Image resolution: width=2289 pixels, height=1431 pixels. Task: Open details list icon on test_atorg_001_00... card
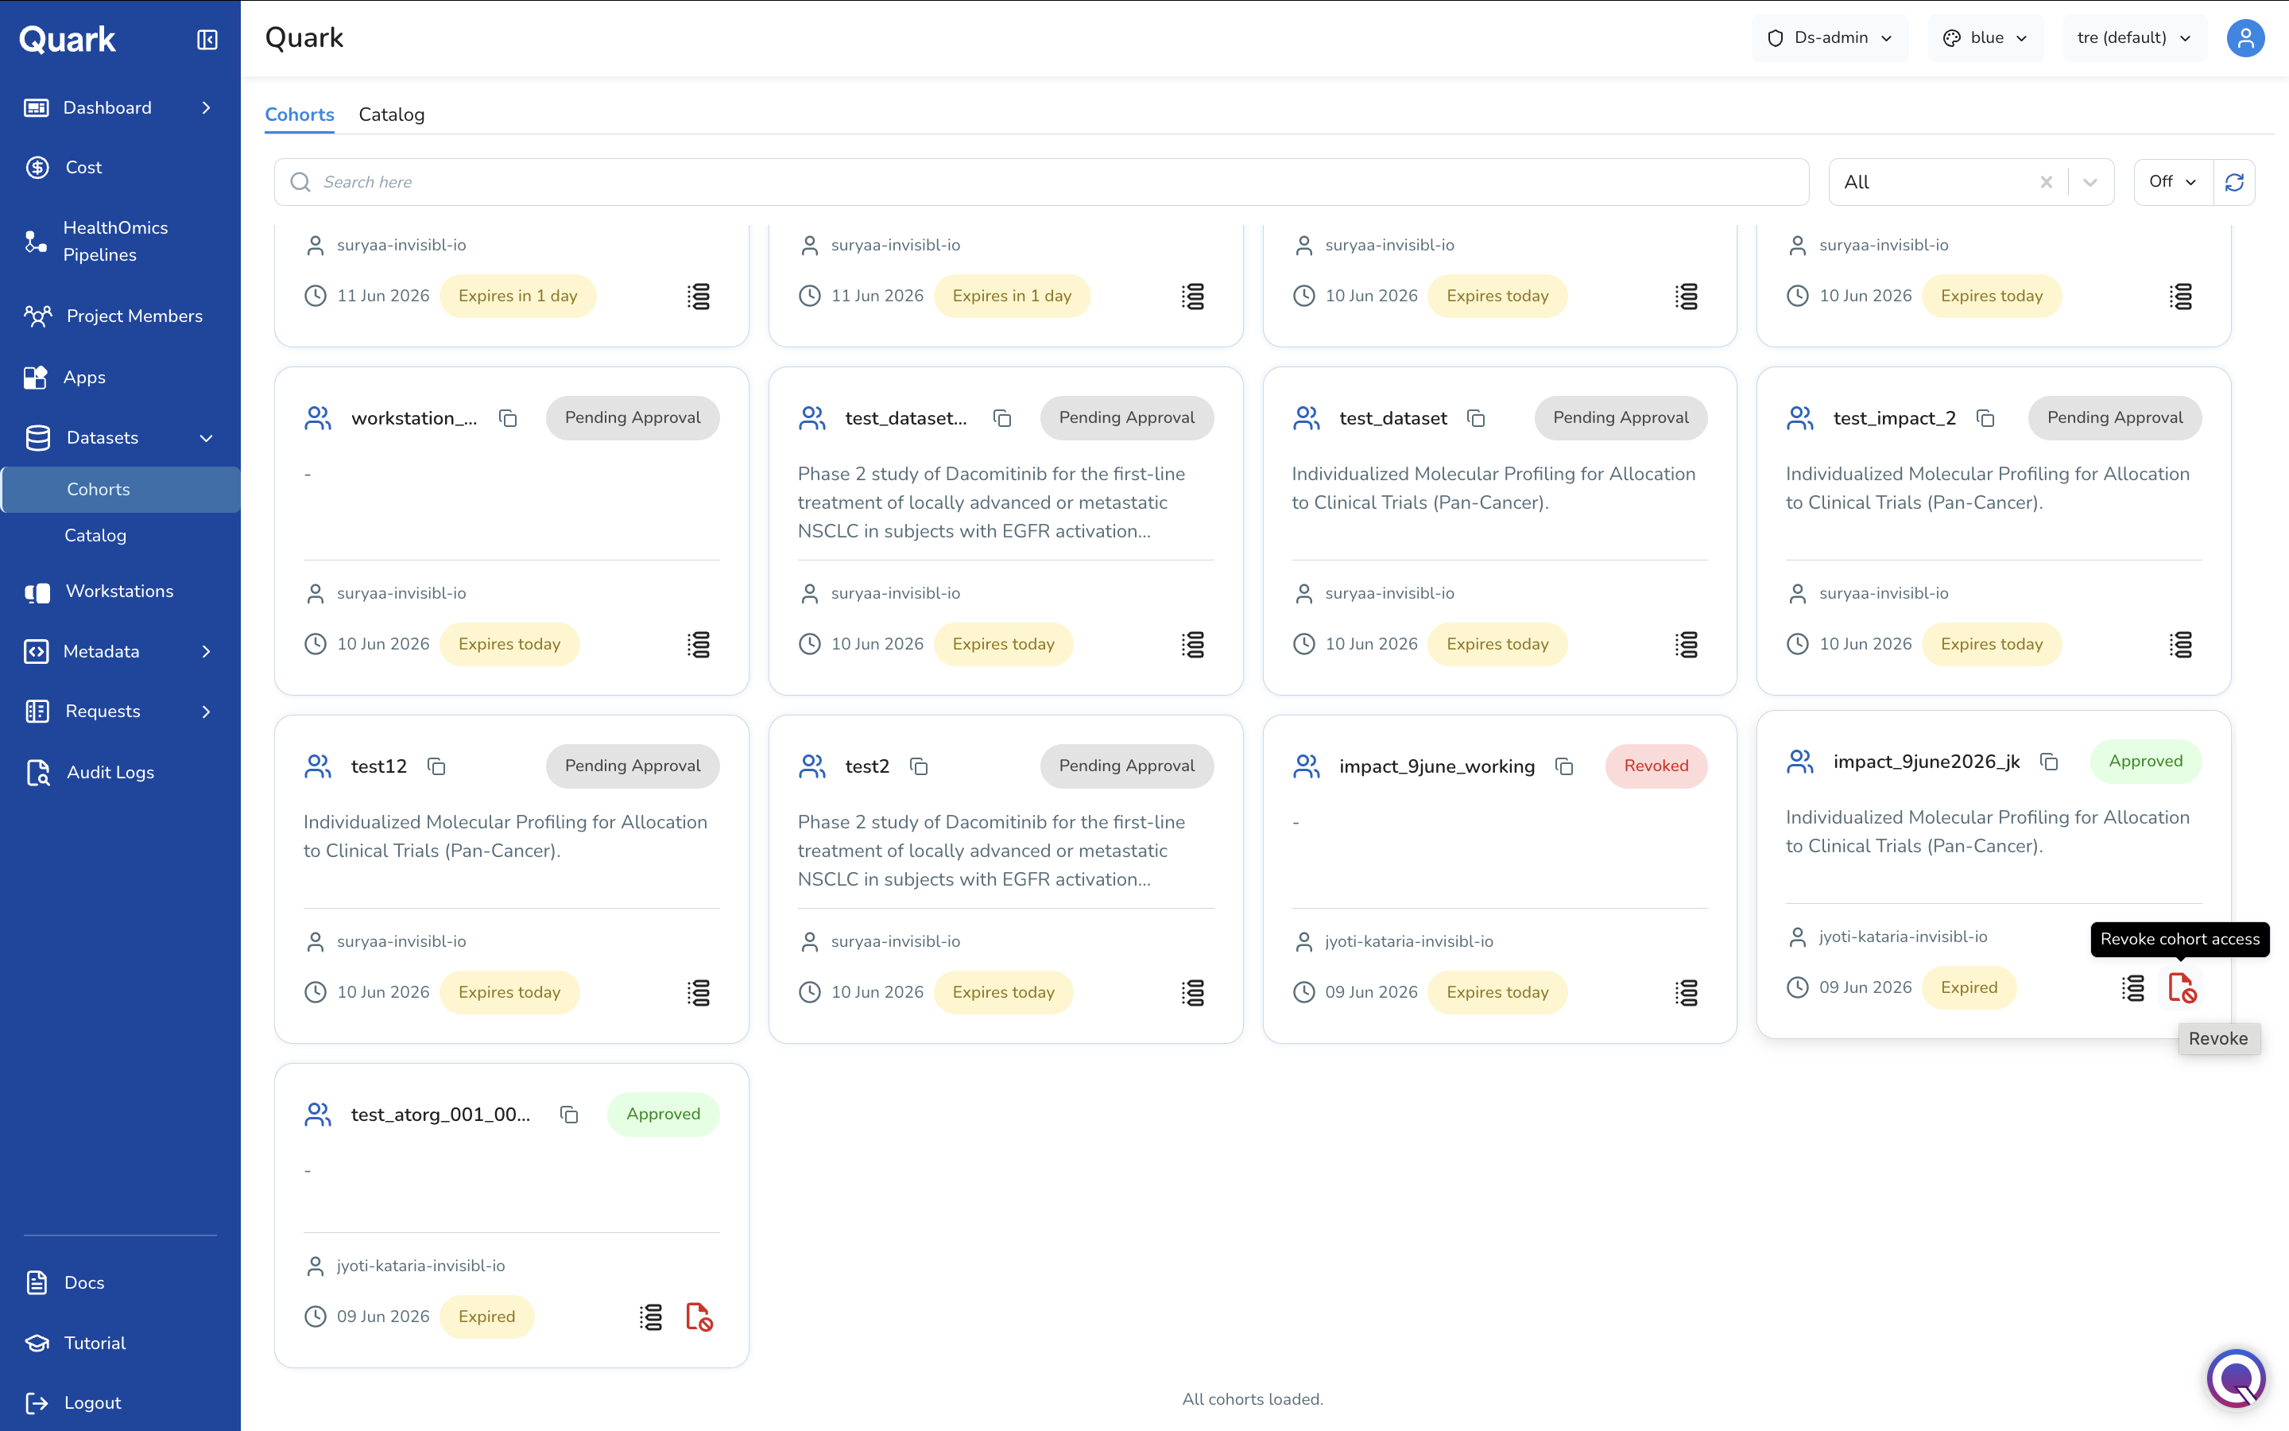point(651,1317)
